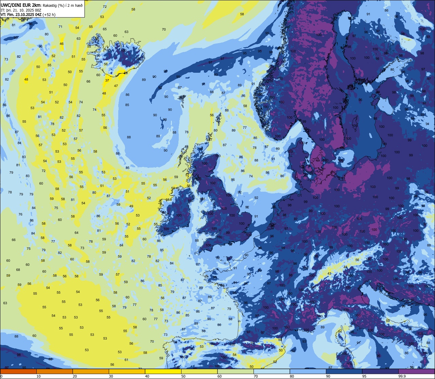Pick the 50–60% pale yellow legend swatch
This screenshot has width=435, height=379.
click(199, 371)
